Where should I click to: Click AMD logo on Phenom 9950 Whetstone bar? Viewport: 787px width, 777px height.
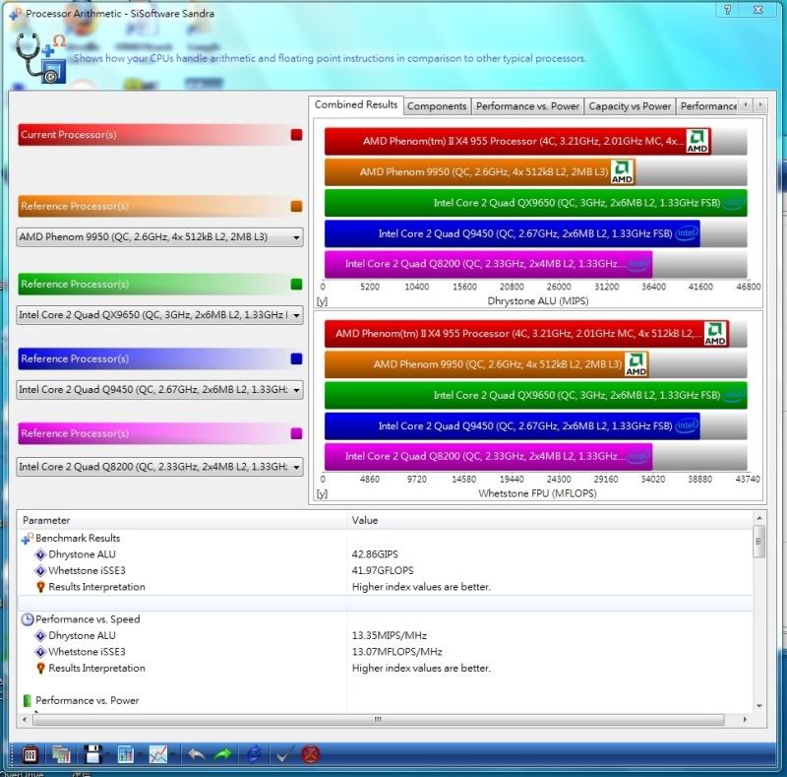636,364
